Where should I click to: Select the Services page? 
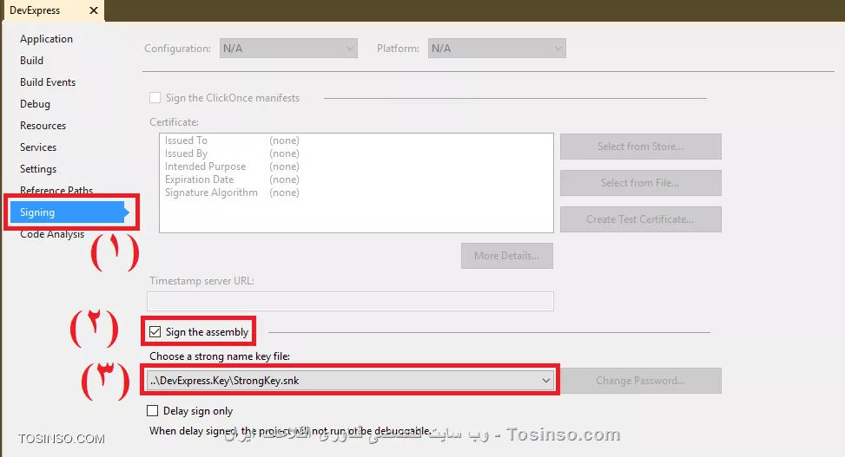tap(38, 147)
